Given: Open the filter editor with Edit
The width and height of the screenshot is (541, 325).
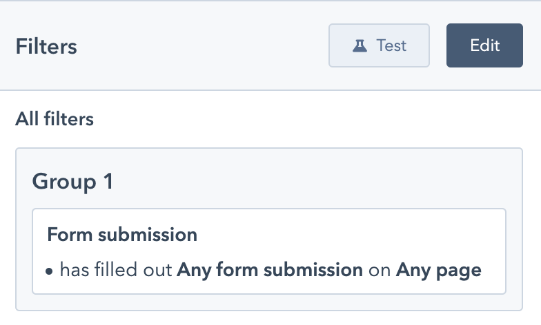Looking at the screenshot, I should click(484, 45).
